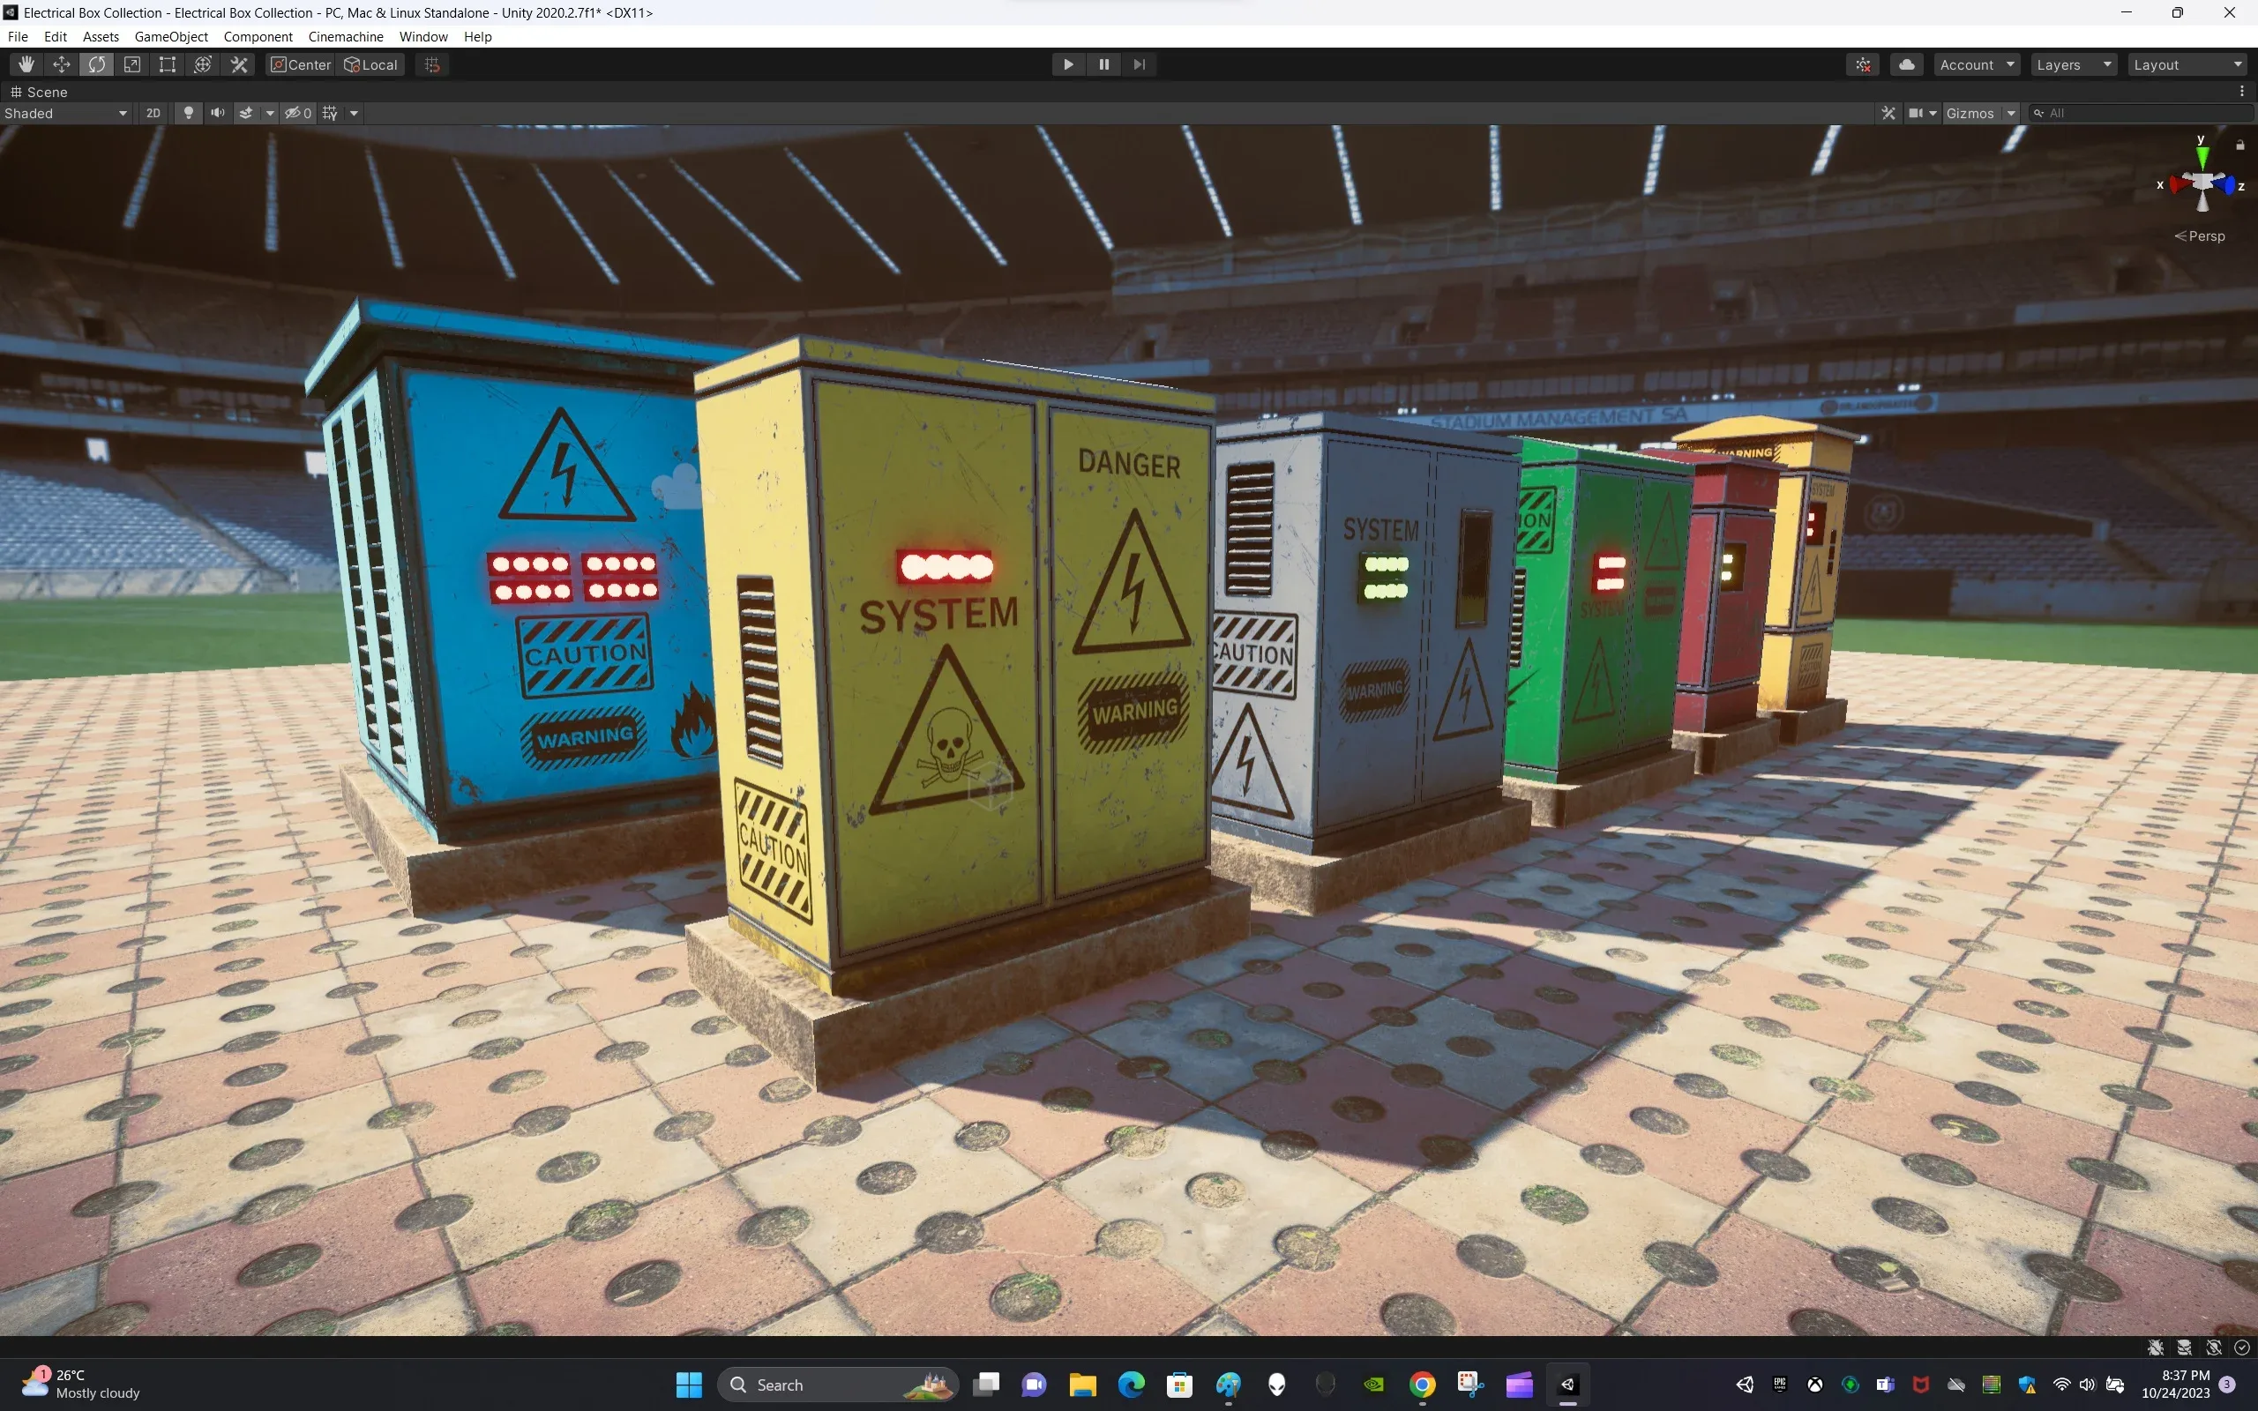2258x1411 pixels.
Task: Toggle scene effects icon
Action: (x=246, y=113)
